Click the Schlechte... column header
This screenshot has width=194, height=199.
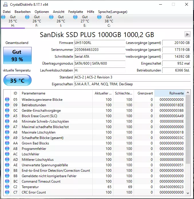(x=123, y=93)
